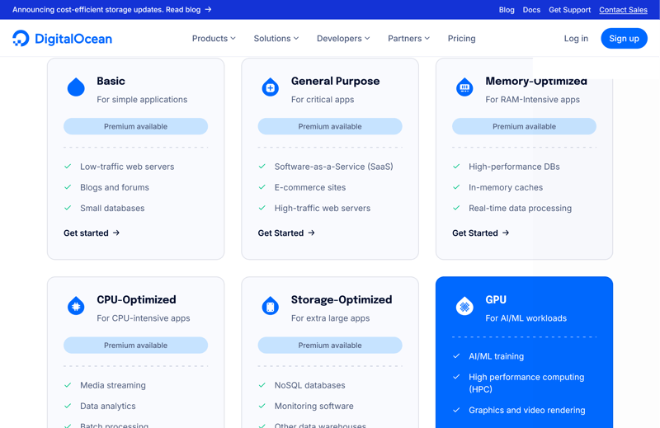660x428 pixels.
Task: Click the Basic droplet icon
Action: coord(76,87)
